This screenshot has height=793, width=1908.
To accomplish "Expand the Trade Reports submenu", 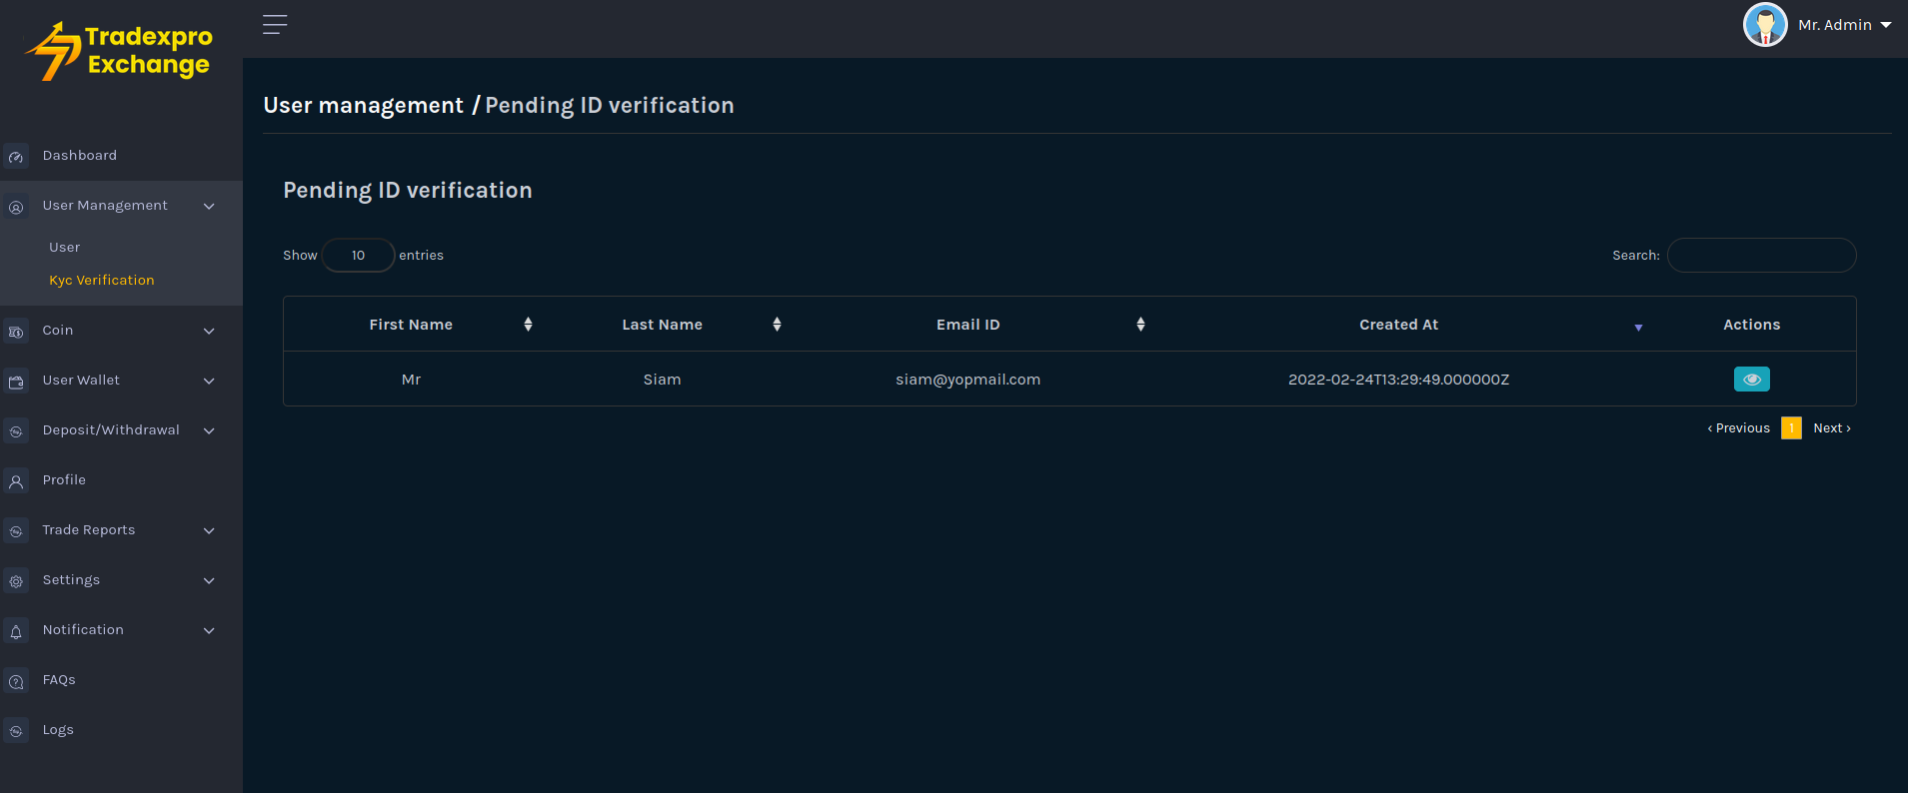I will [209, 530].
